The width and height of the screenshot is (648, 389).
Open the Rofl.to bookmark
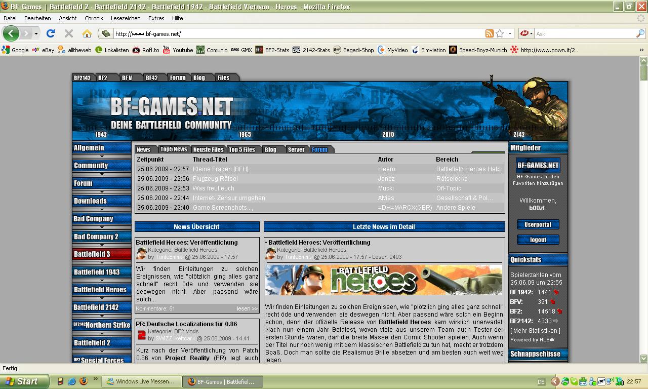(x=146, y=50)
